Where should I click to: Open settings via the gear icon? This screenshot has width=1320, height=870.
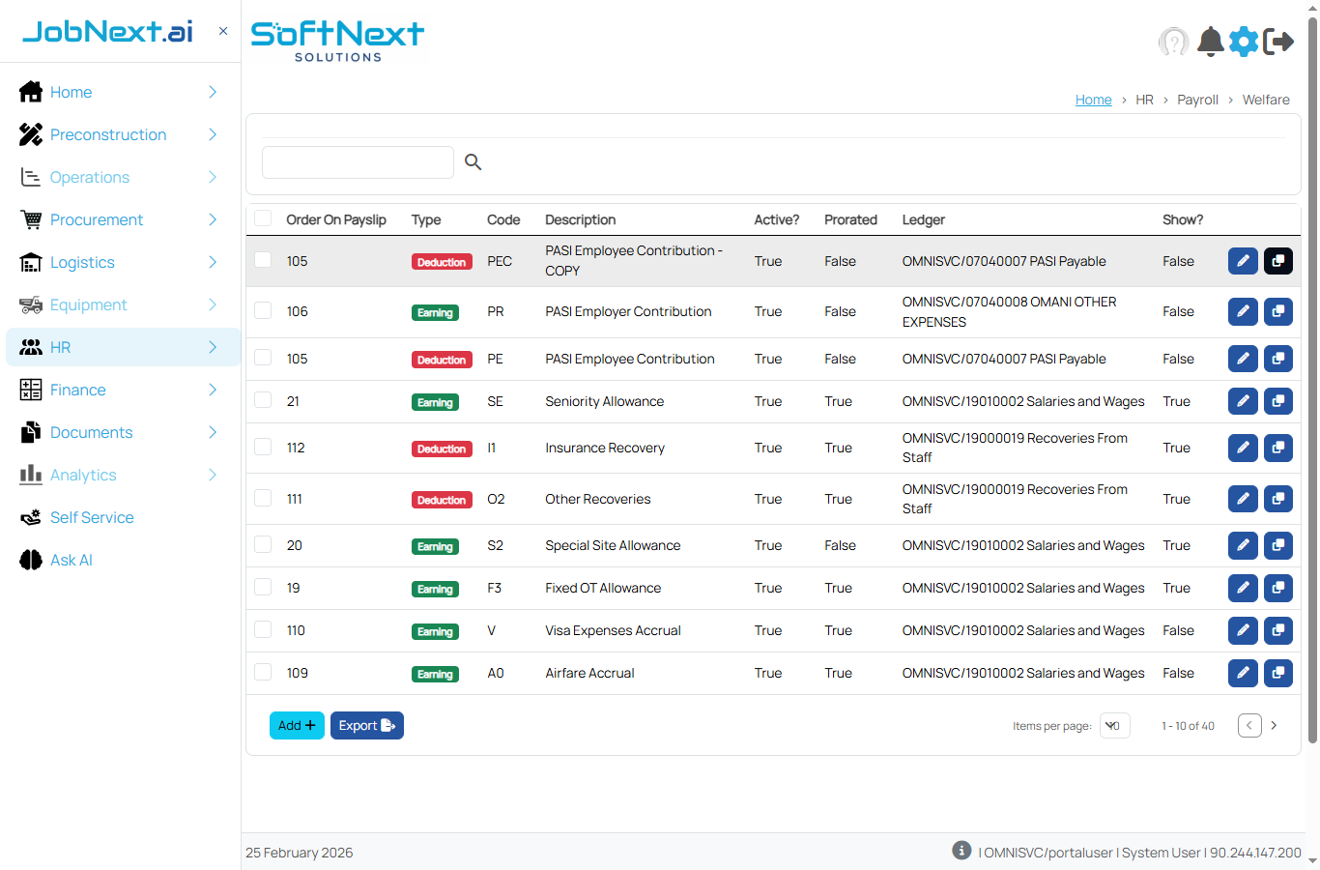(x=1244, y=42)
